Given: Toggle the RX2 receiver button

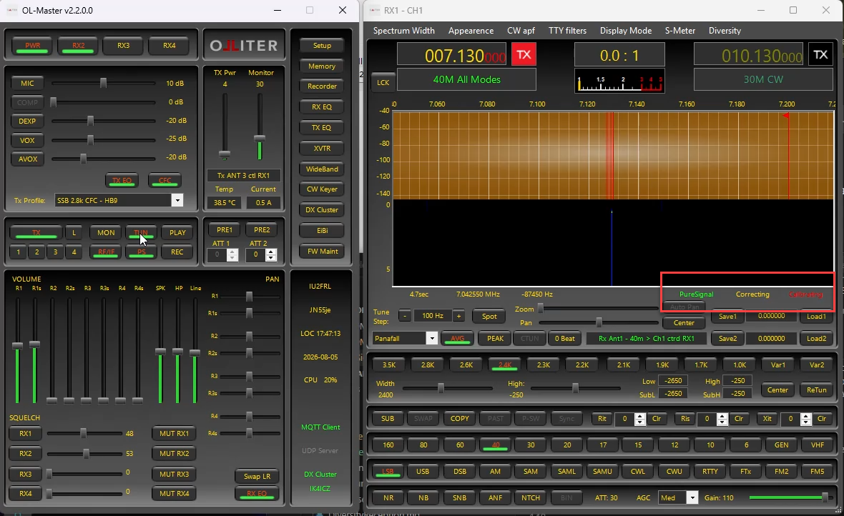Looking at the screenshot, I should (x=79, y=46).
